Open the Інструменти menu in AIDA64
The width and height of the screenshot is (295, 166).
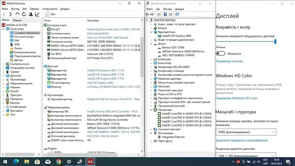pyautogui.click(x=50, y=9)
